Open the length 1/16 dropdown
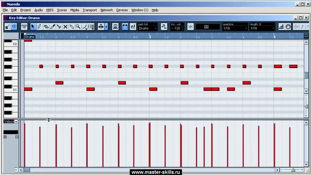The image size is (312, 175). click(x=262, y=29)
